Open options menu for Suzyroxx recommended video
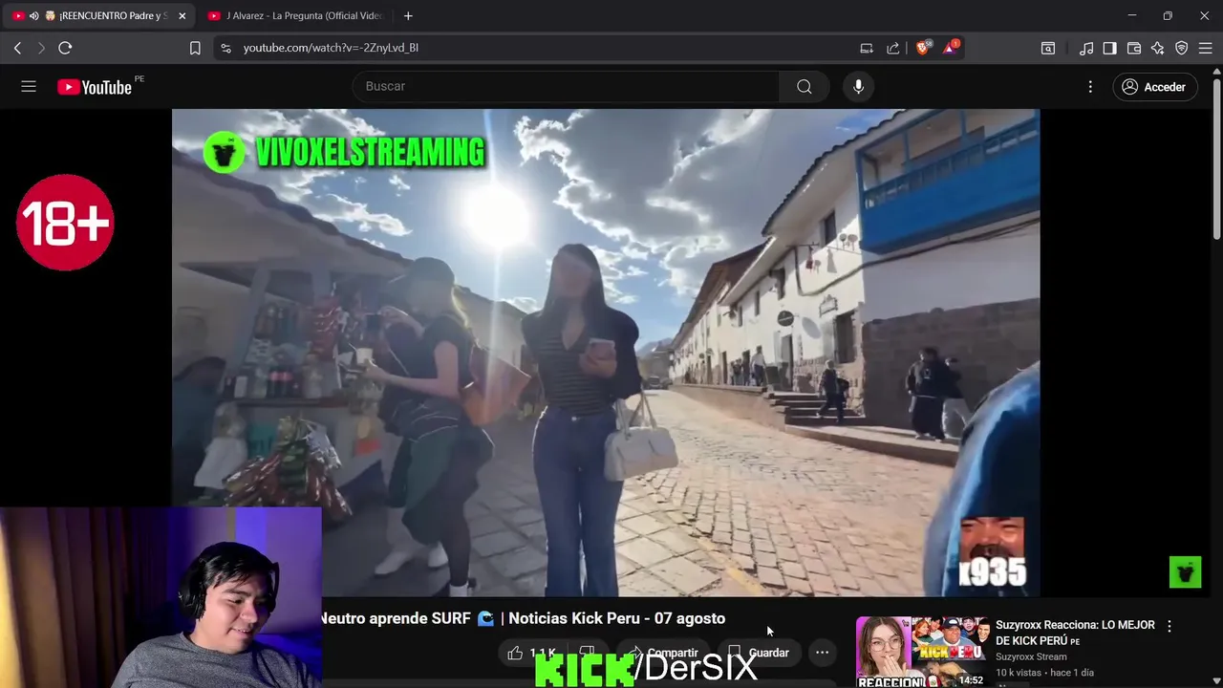The width and height of the screenshot is (1223, 688). pos(1169,626)
